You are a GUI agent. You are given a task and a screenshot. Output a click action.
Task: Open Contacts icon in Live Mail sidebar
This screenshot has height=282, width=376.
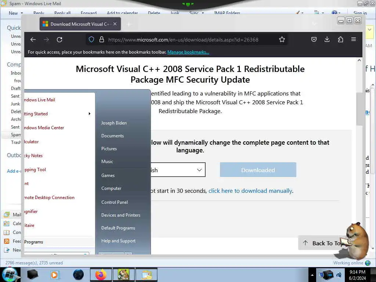click(x=7, y=232)
